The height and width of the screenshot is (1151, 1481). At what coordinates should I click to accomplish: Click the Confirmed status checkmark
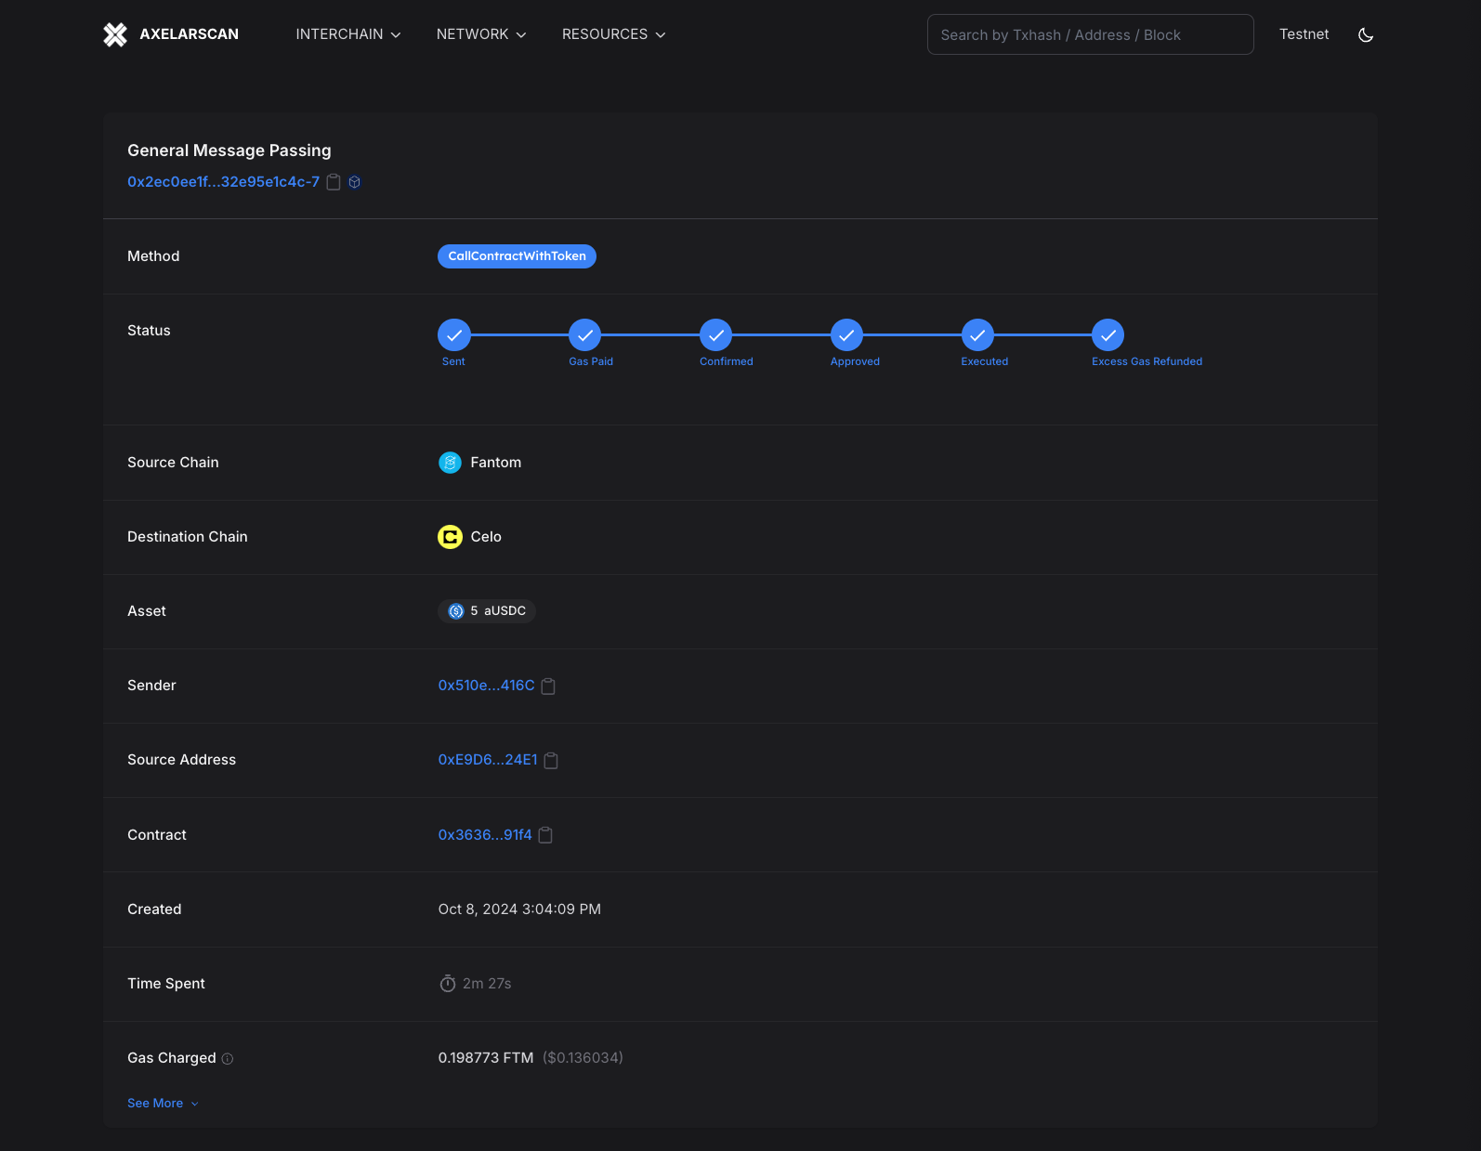[716, 335]
